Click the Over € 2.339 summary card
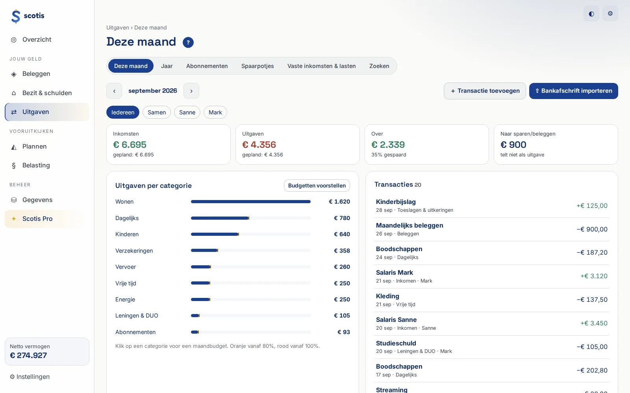Image resolution: width=630 pixels, height=393 pixels. click(427, 145)
